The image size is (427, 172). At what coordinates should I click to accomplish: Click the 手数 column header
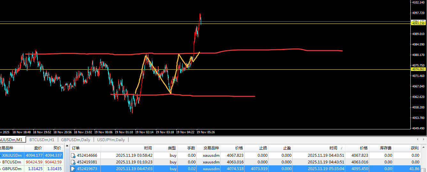[191, 148]
